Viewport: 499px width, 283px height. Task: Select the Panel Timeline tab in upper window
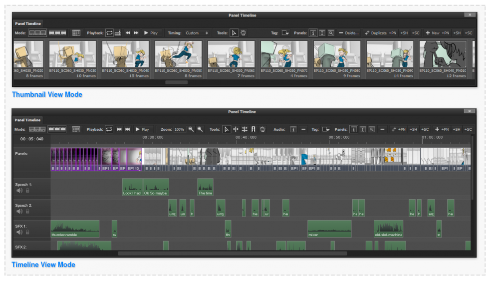[28, 23]
